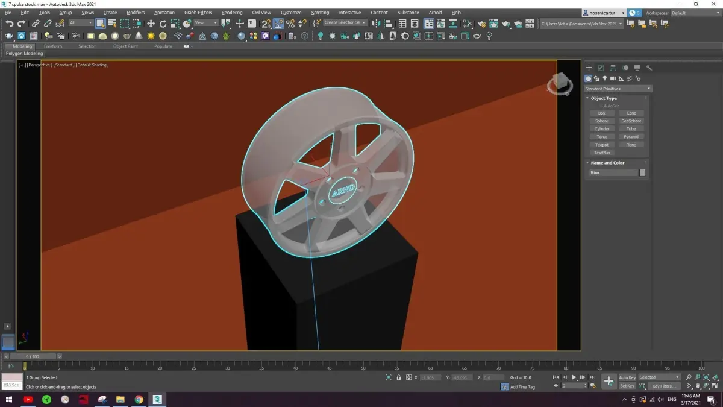Click the Rim object color swatch
Viewport: 723px width, 407px height.
point(642,172)
